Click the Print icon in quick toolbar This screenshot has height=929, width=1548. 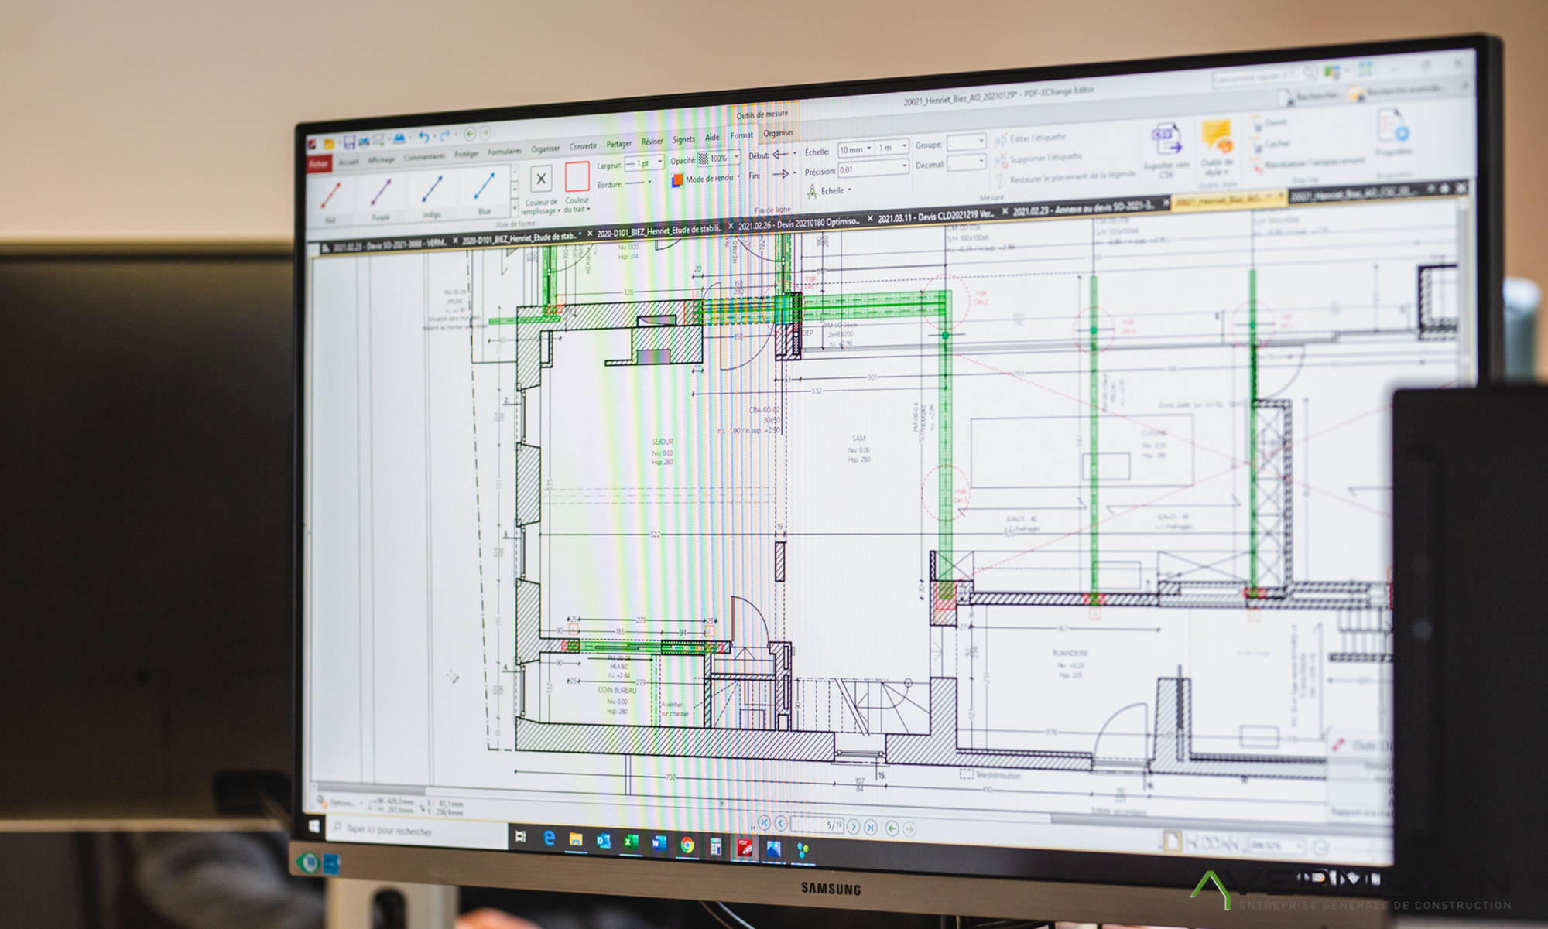point(364,141)
